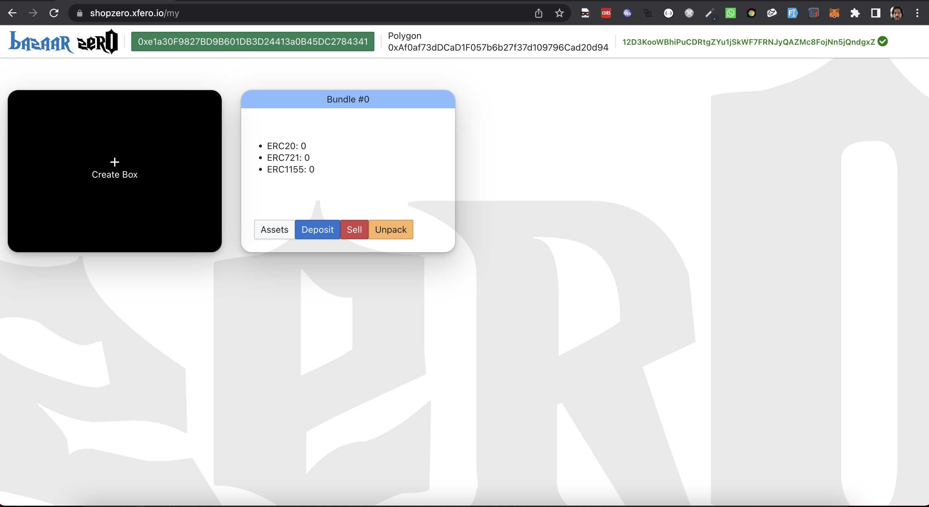Click the green verified checkmark icon

(x=882, y=41)
